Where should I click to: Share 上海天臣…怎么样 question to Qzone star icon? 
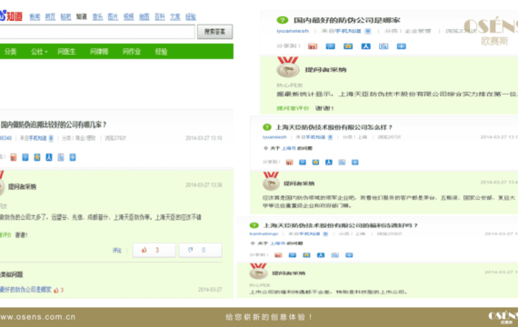315,163
